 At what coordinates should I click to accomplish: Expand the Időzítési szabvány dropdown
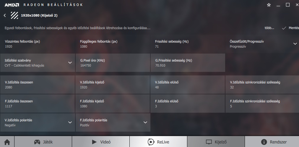38,63
